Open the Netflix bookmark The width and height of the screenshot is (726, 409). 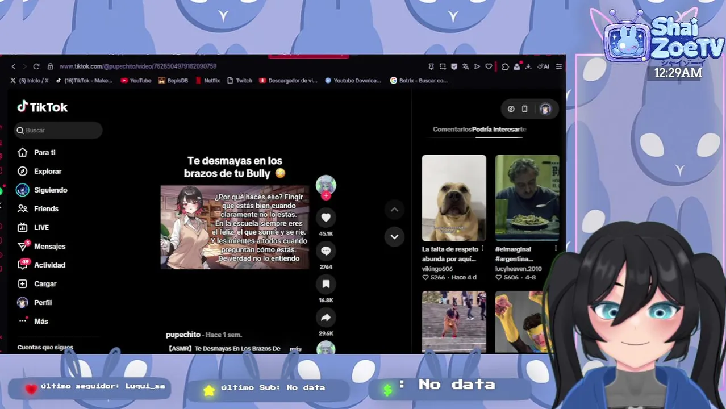point(207,81)
